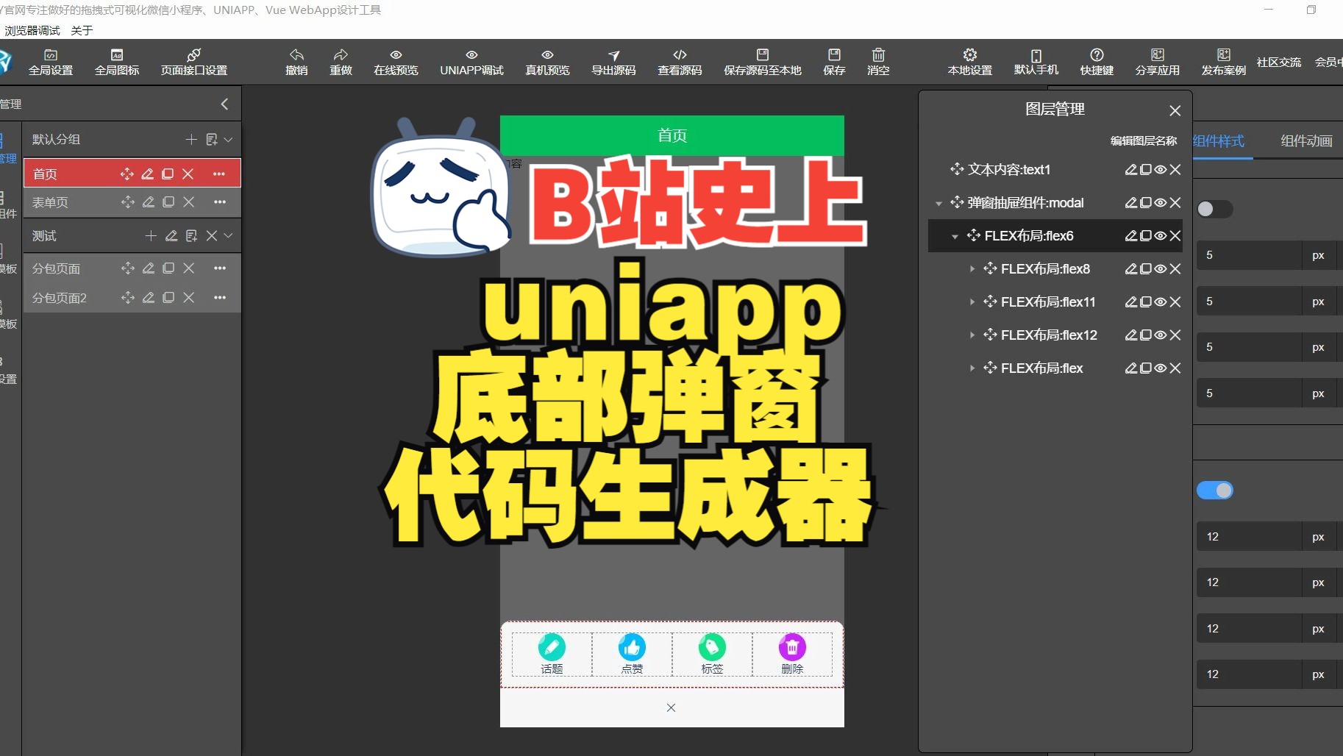Click the 导出源码 export icon
The width and height of the screenshot is (1343, 756).
click(613, 62)
